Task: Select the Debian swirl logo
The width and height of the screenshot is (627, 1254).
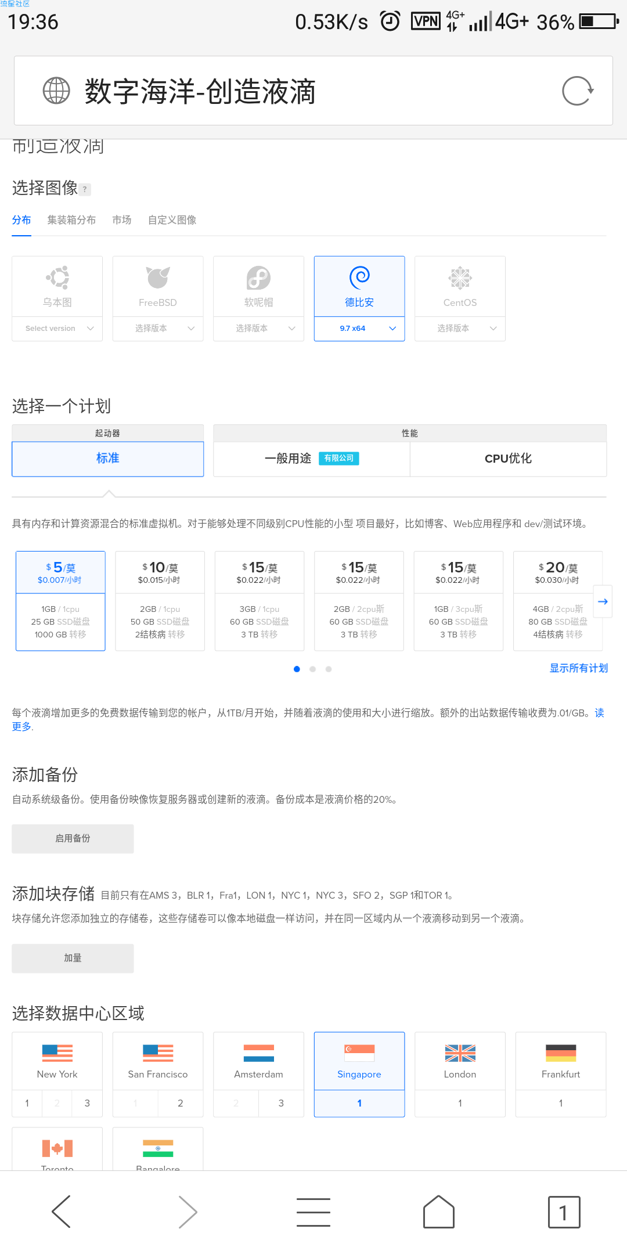Action: point(359,278)
